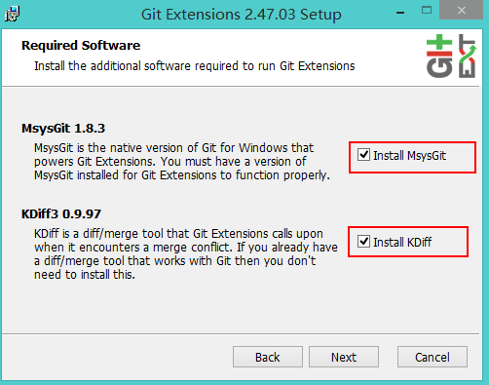Select the MsysGit 1.8.3 heading
Viewport: 489px width, 385px height.
(63, 128)
